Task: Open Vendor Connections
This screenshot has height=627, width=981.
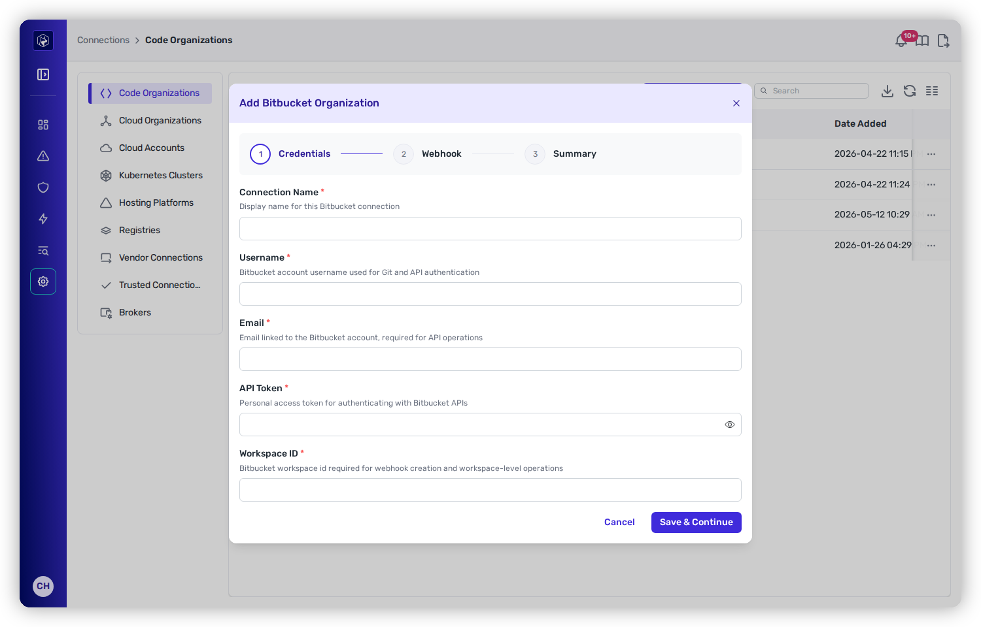Action: 150,258
